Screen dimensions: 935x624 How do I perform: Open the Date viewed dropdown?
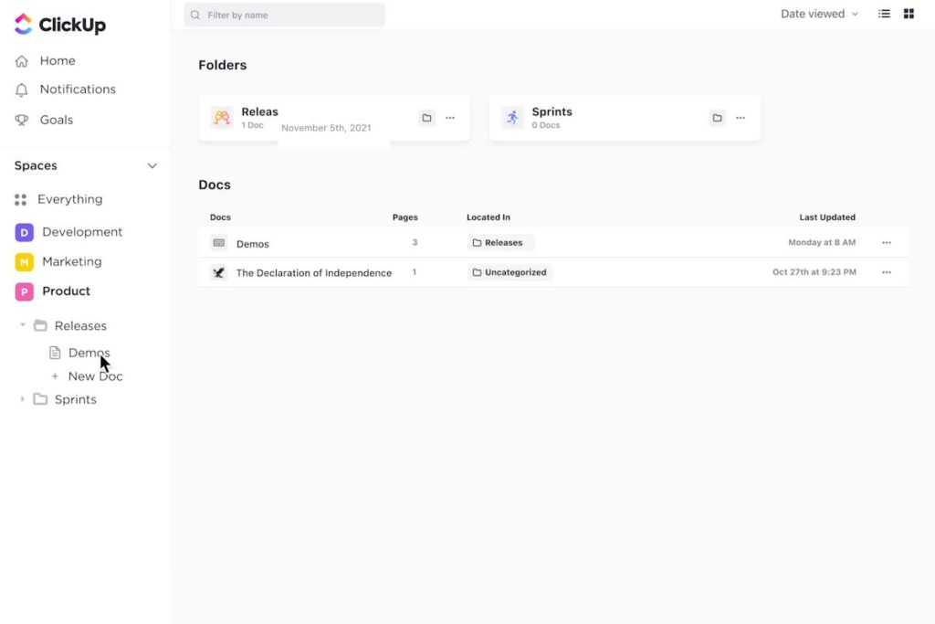coord(817,14)
